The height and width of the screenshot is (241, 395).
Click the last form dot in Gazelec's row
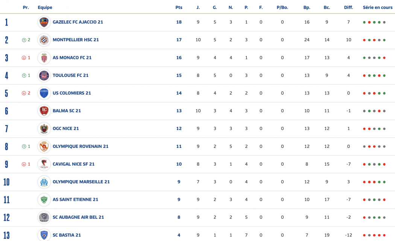(384, 22)
